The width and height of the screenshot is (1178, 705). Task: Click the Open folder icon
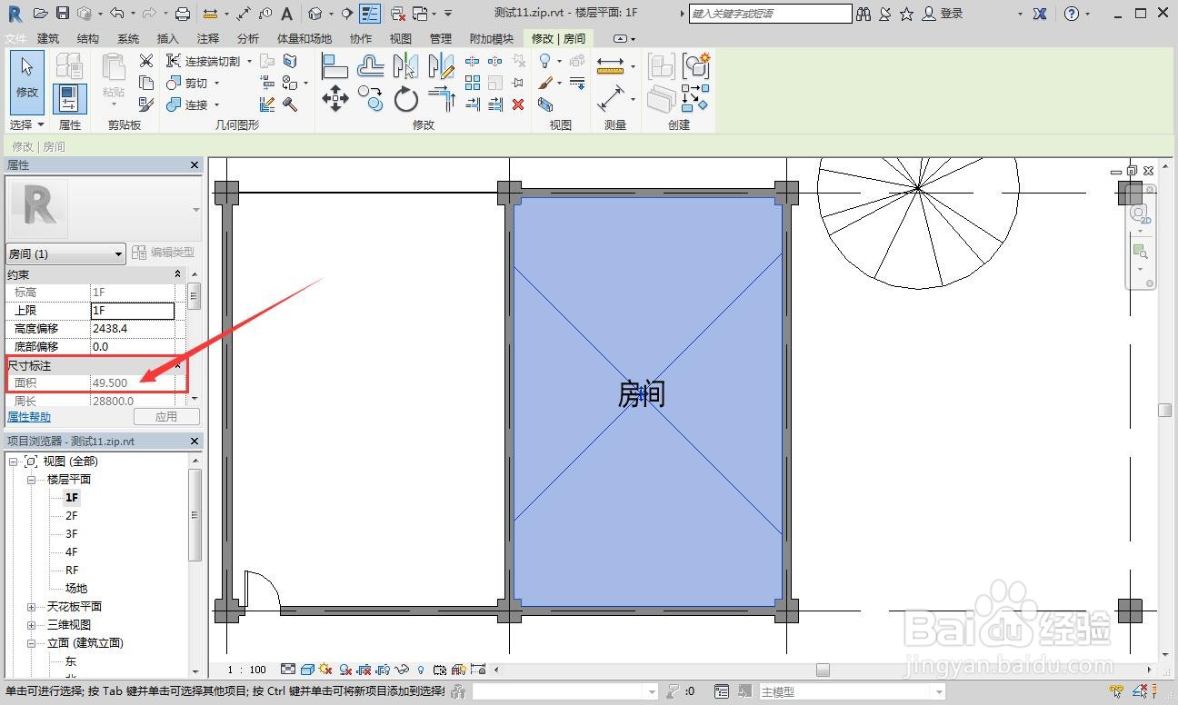click(39, 13)
